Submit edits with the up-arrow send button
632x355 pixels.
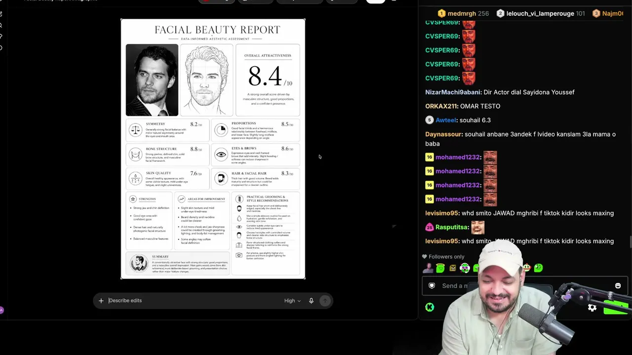point(325,301)
